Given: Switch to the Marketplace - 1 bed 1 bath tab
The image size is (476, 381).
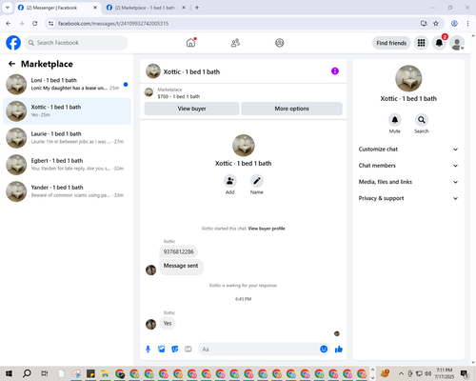Looking at the screenshot, I should tap(146, 8).
